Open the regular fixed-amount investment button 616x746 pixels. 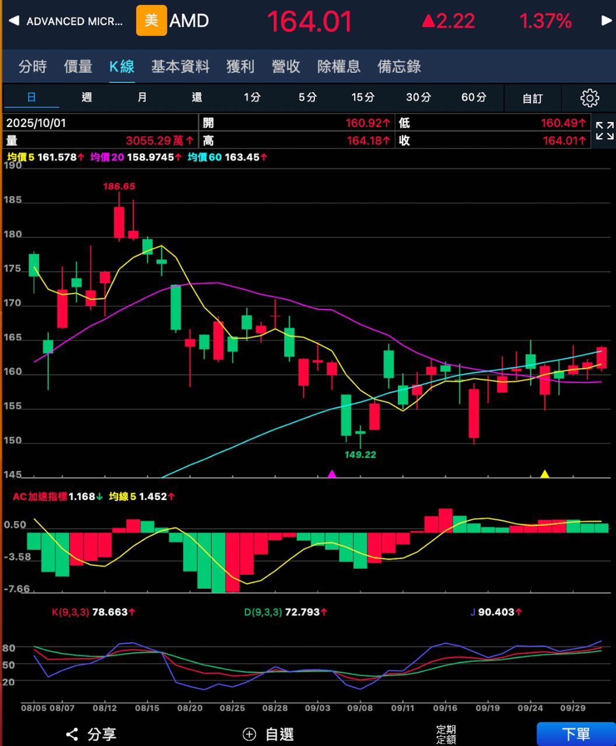pos(446,734)
